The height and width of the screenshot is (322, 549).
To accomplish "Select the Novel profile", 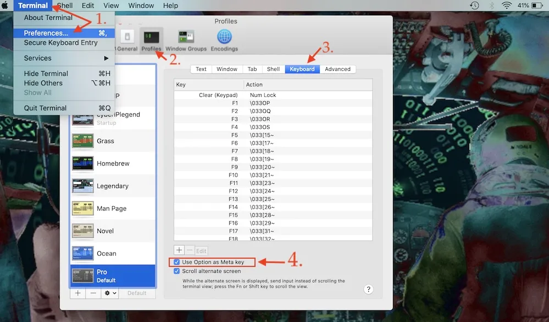I will click(113, 231).
